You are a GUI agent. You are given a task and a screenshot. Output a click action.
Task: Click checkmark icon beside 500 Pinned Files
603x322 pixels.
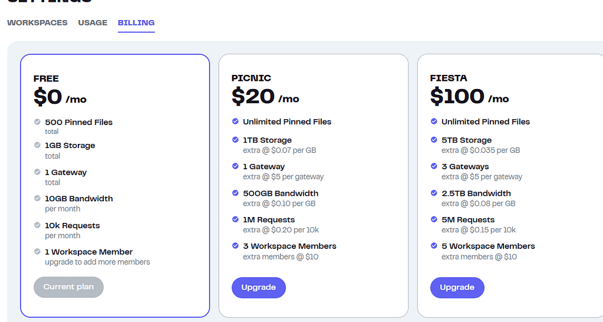37,122
